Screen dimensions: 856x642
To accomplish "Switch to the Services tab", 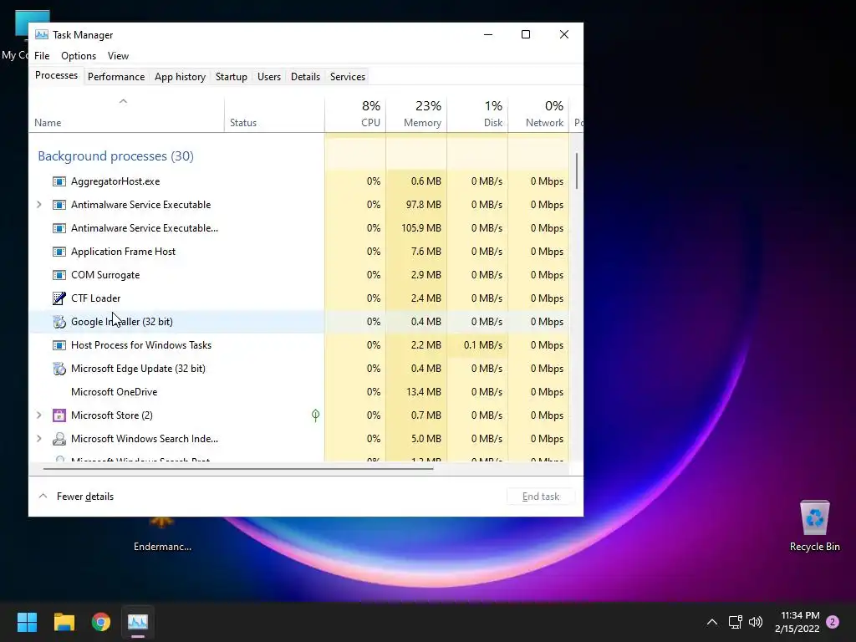I will pos(348,77).
